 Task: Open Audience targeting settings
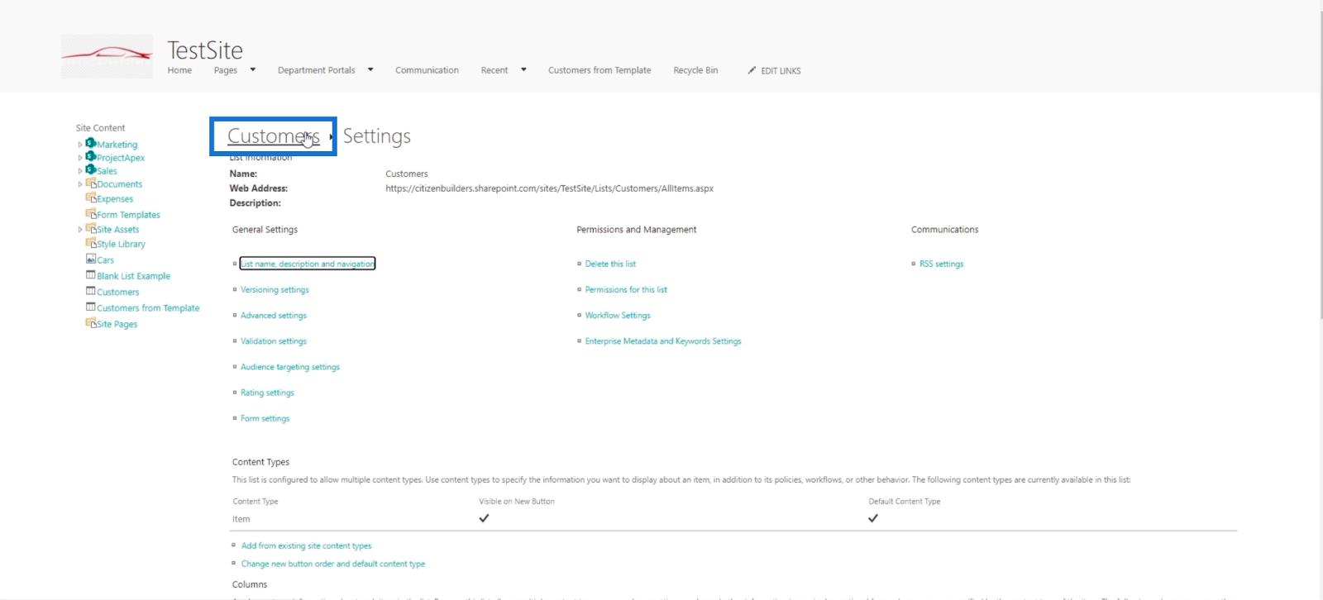coord(290,367)
